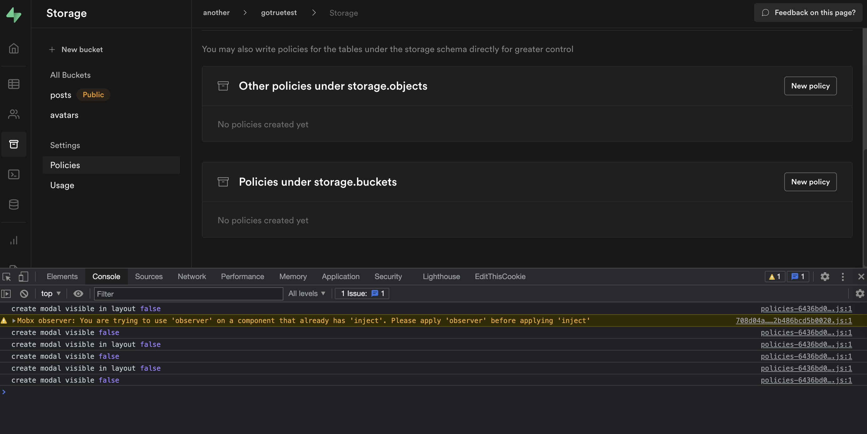Create a live expression with the eye icon
Image resolution: width=867 pixels, height=434 pixels.
[78, 294]
